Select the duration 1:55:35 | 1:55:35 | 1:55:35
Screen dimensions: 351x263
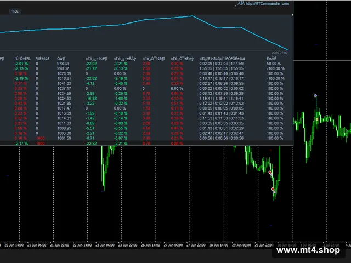[221, 68]
